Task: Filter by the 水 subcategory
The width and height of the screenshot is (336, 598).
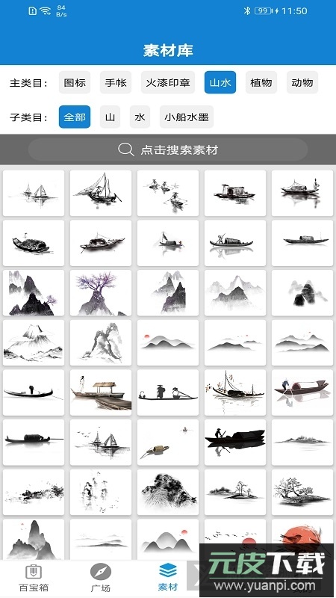Action: coord(140,117)
